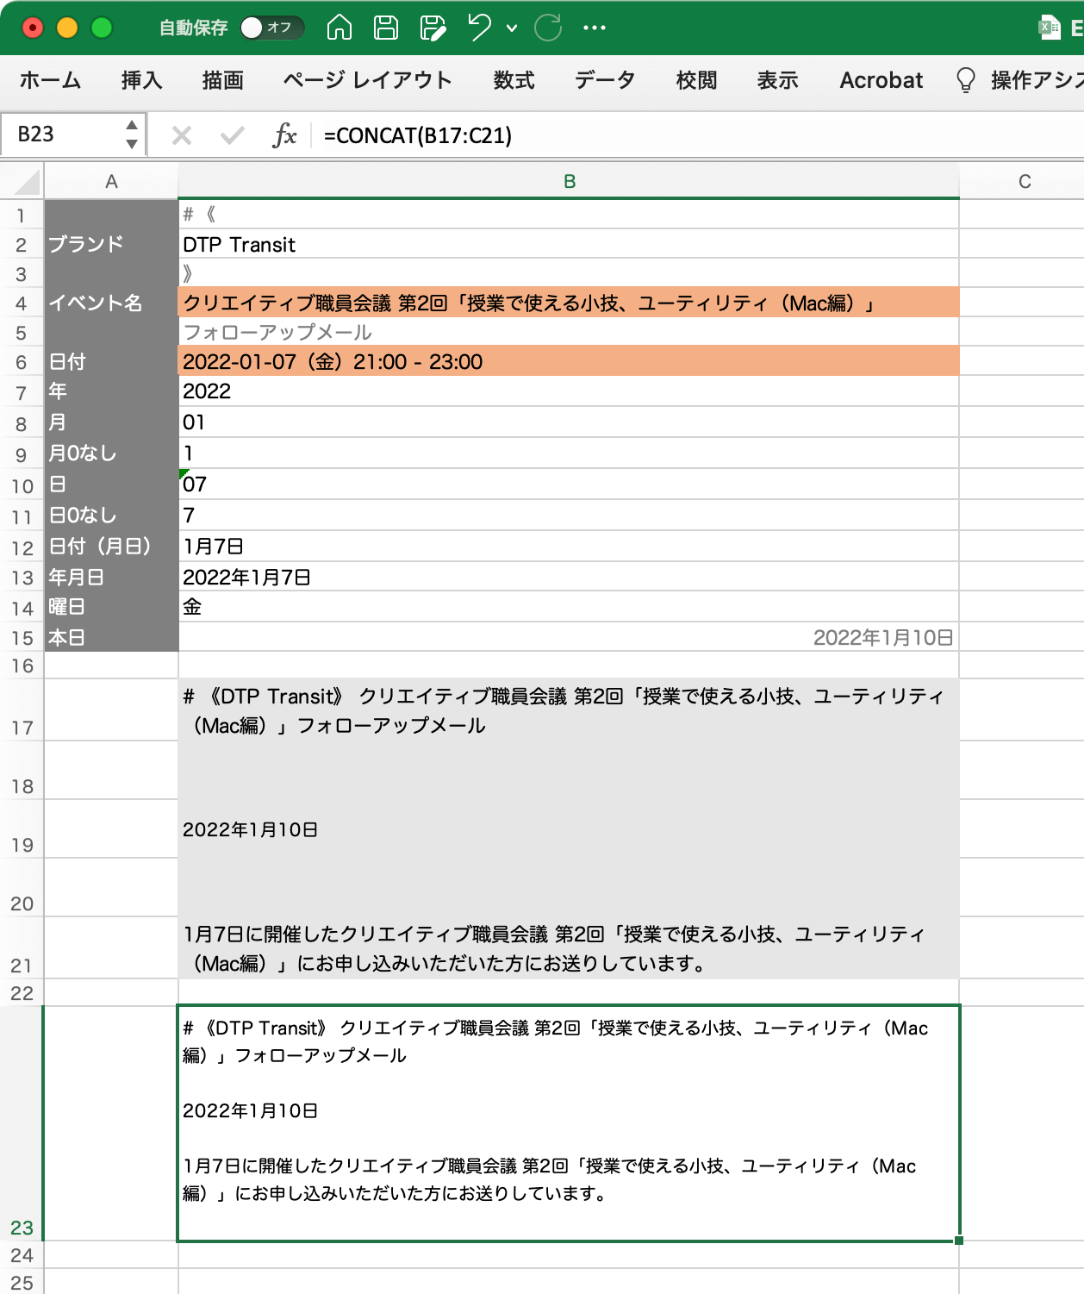Click gray cell B21 starting 1月7日に開催した
The width and height of the screenshot is (1084, 1294).
569,947
